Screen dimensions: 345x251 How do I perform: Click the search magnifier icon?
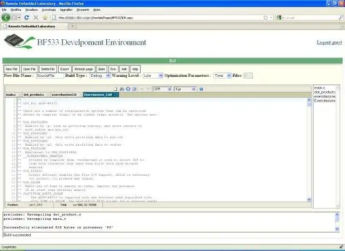(x=341, y=18)
